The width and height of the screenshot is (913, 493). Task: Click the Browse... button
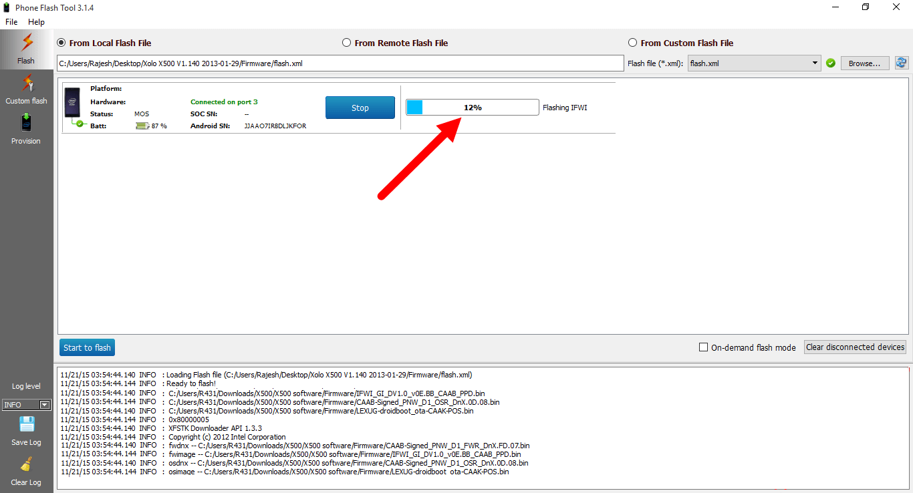pos(865,63)
